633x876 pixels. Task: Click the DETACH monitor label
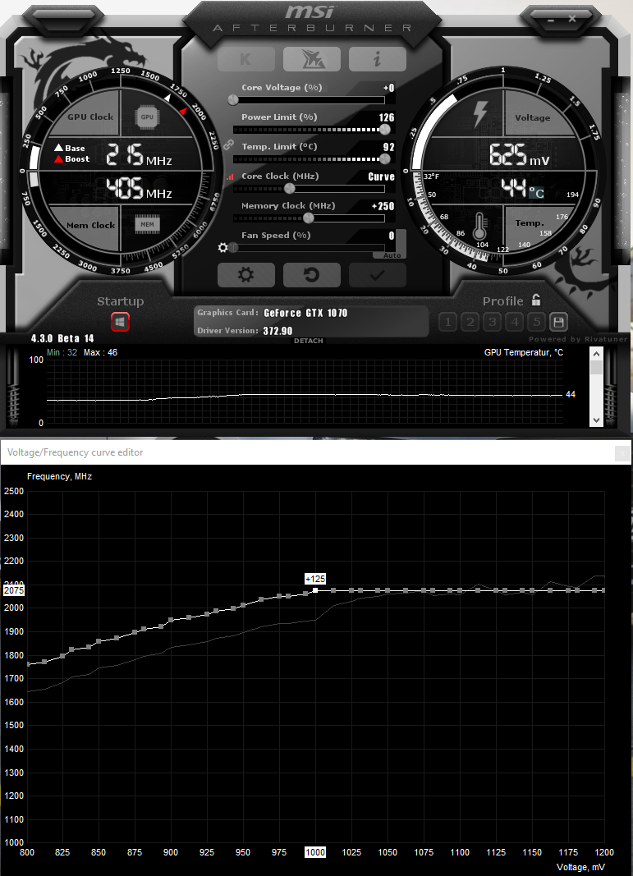309,341
